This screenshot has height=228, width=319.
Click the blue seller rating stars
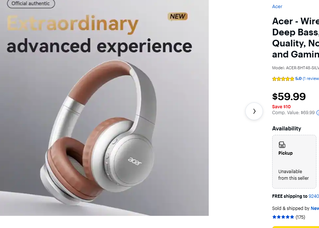tap(283, 217)
